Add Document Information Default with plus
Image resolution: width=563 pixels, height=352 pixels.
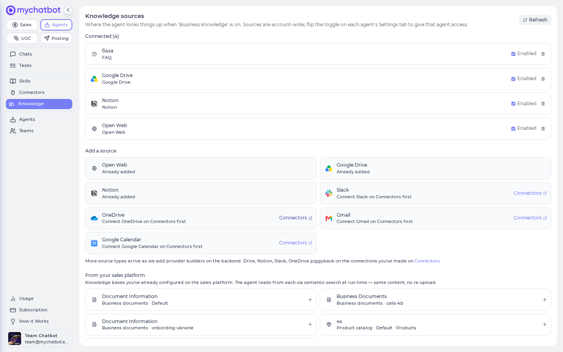[310, 300]
